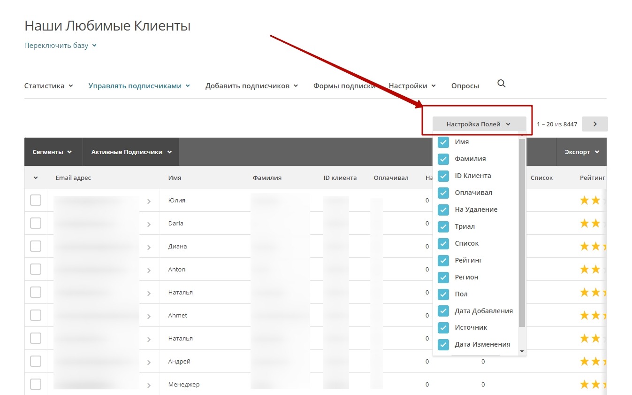Click the Переключить базу link

tap(60, 46)
